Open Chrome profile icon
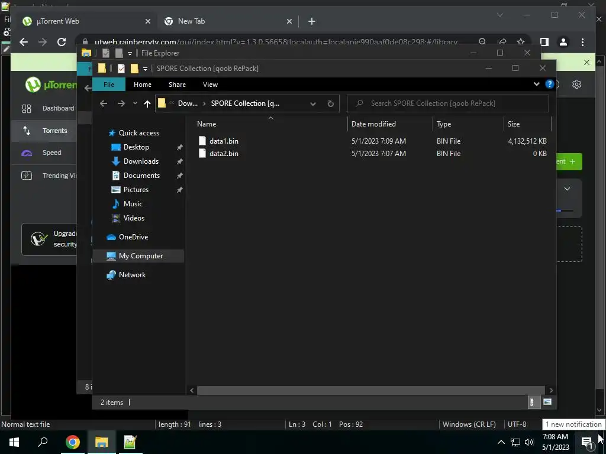606x454 pixels. tap(563, 42)
